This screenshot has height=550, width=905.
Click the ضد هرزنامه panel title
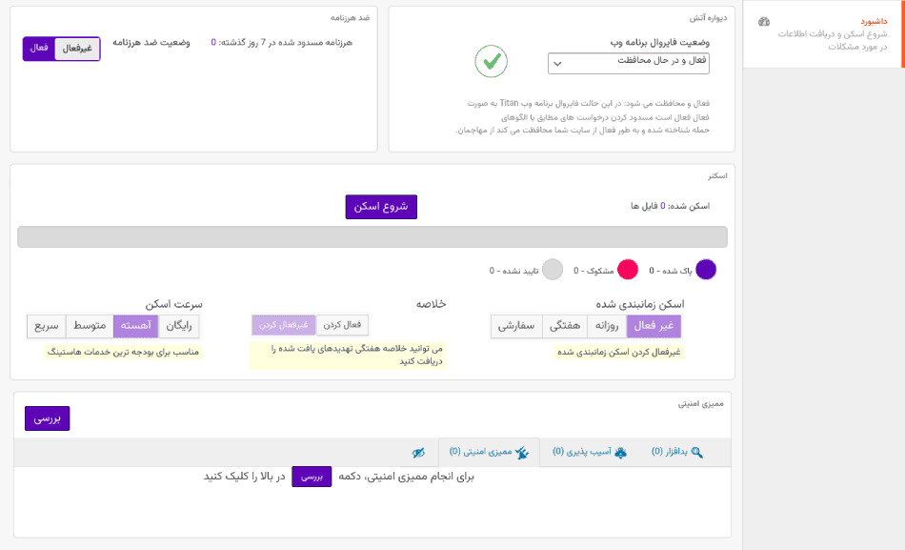[x=350, y=18]
